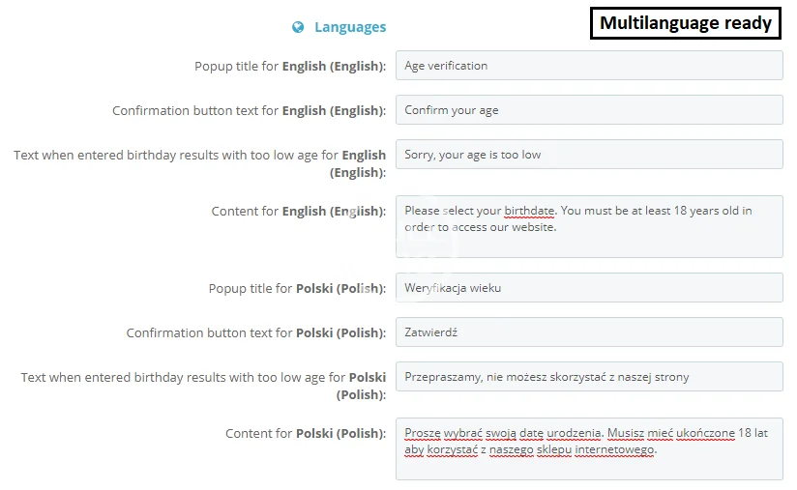Click the 'Content for English' label
This screenshot has height=490, width=797.
tap(298, 211)
